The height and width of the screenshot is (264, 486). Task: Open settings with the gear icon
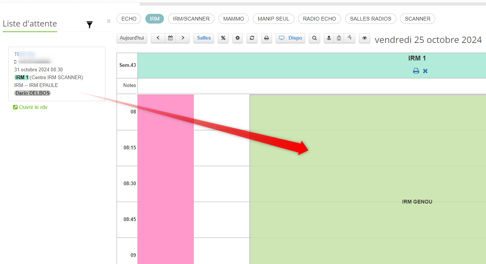[x=238, y=38]
